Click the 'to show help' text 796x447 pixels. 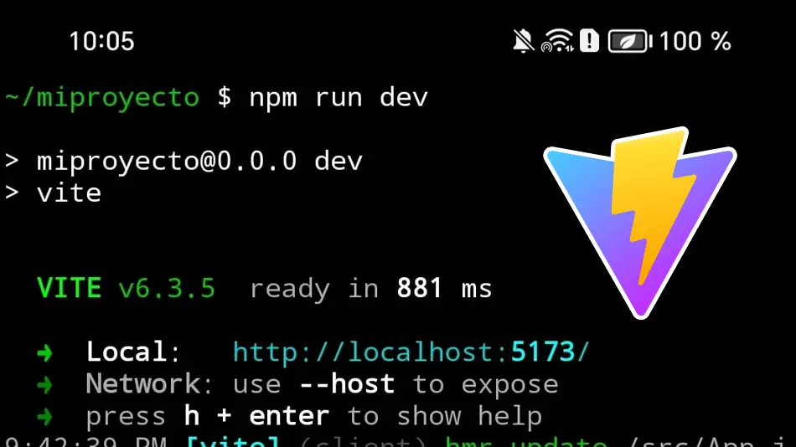[x=445, y=417]
